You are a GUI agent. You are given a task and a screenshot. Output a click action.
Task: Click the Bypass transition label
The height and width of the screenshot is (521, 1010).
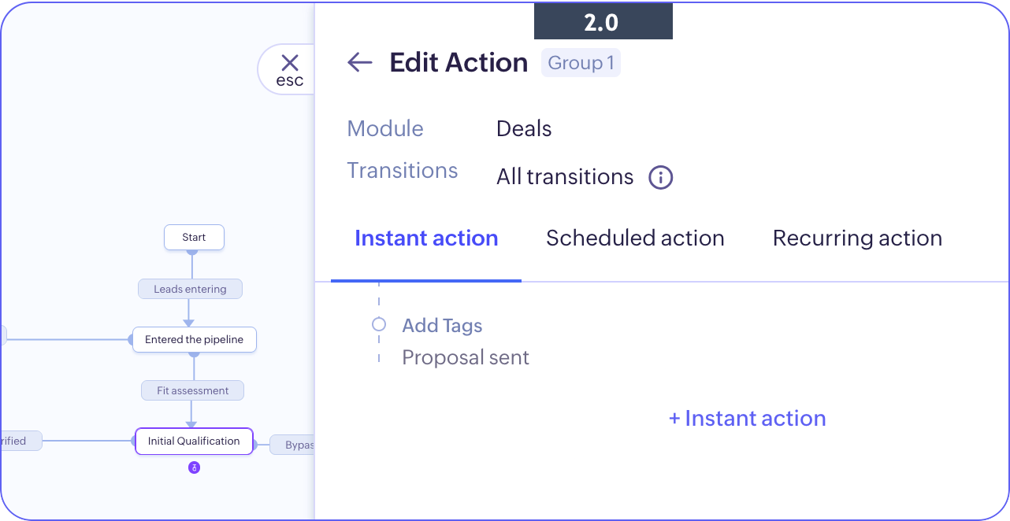[293, 445]
